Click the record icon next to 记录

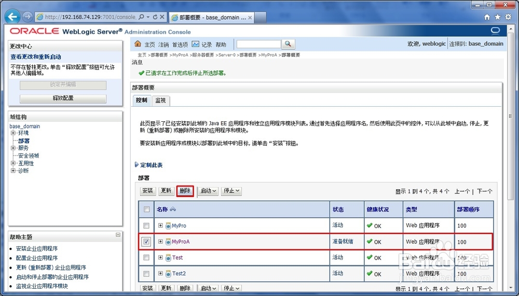195,44
